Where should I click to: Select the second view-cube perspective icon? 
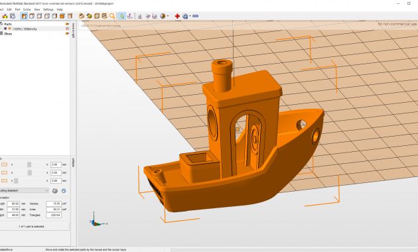pos(32,17)
